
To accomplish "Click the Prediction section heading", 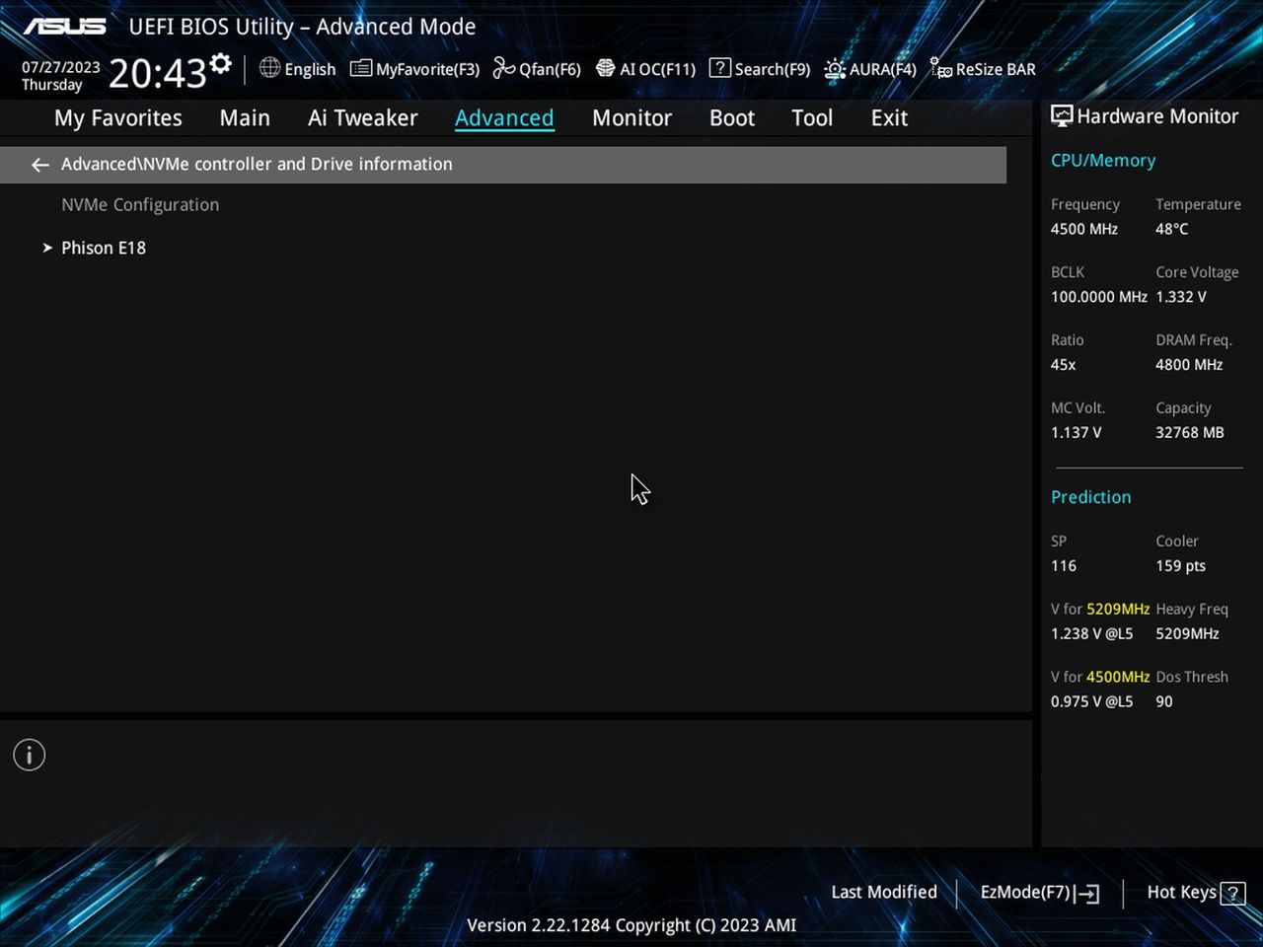I will pyautogui.click(x=1090, y=497).
